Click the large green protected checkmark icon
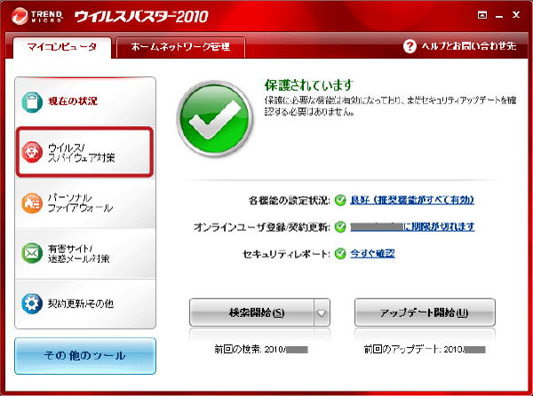The image size is (533, 396). pos(215,118)
